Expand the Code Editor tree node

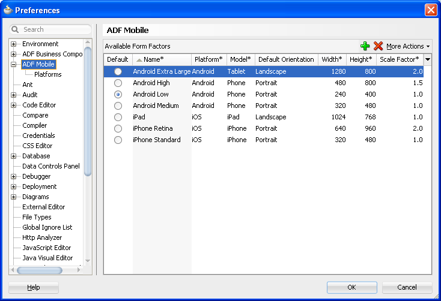[x=13, y=105]
